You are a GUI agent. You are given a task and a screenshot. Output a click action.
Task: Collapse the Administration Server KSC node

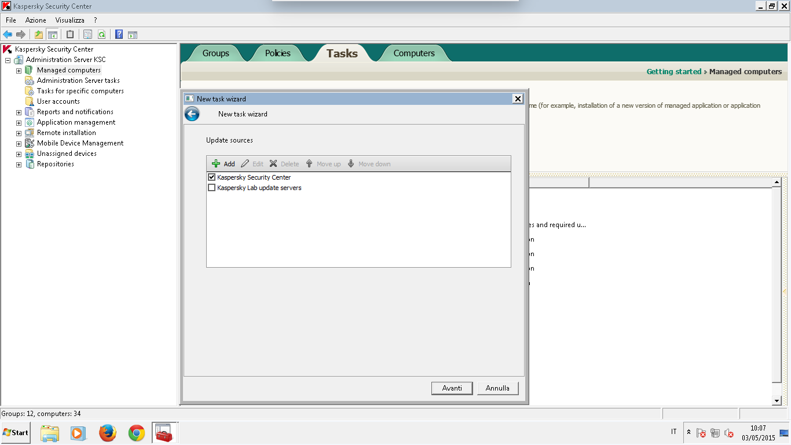point(8,60)
